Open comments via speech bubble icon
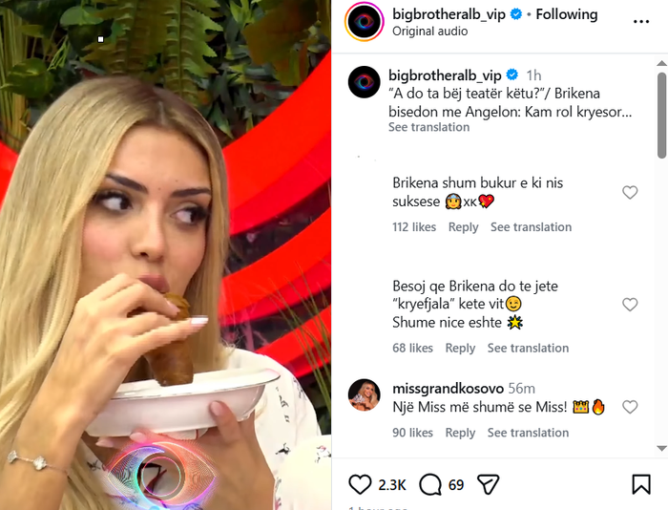 pos(430,484)
